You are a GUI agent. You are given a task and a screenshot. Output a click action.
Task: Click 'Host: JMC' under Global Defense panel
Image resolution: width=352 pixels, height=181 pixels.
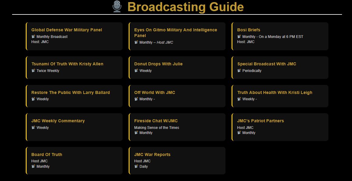click(40, 42)
